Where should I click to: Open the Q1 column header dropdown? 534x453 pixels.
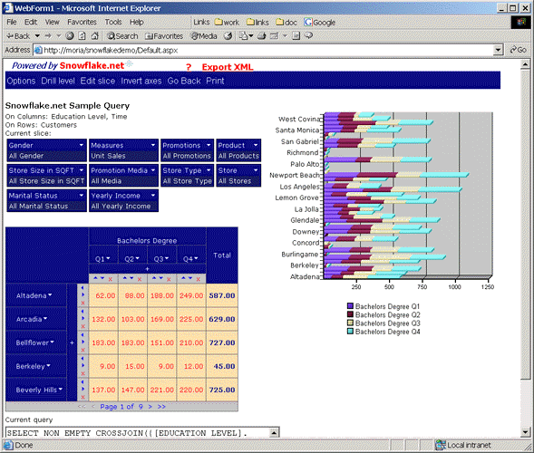point(108,258)
